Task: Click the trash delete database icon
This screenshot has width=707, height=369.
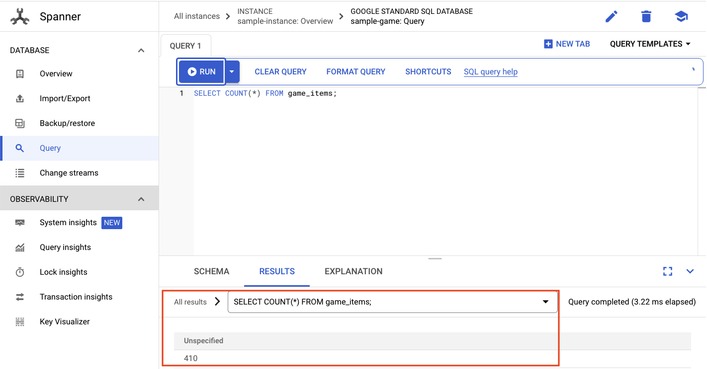Action: tap(646, 16)
